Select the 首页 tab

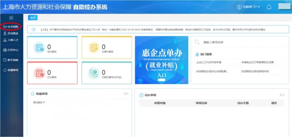tap(33, 18)
